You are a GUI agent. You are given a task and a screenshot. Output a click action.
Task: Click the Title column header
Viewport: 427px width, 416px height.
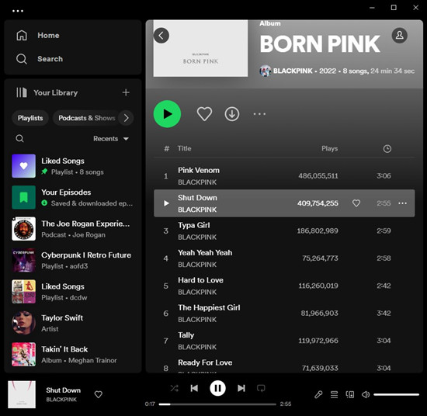click(184, 149)
